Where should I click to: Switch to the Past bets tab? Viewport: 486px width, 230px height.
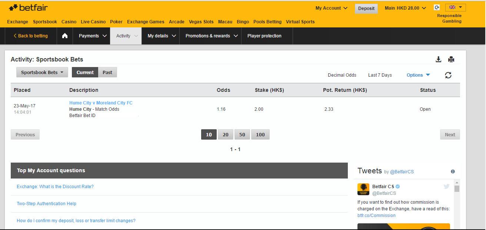pyautogui.click(x=107, y=72)
